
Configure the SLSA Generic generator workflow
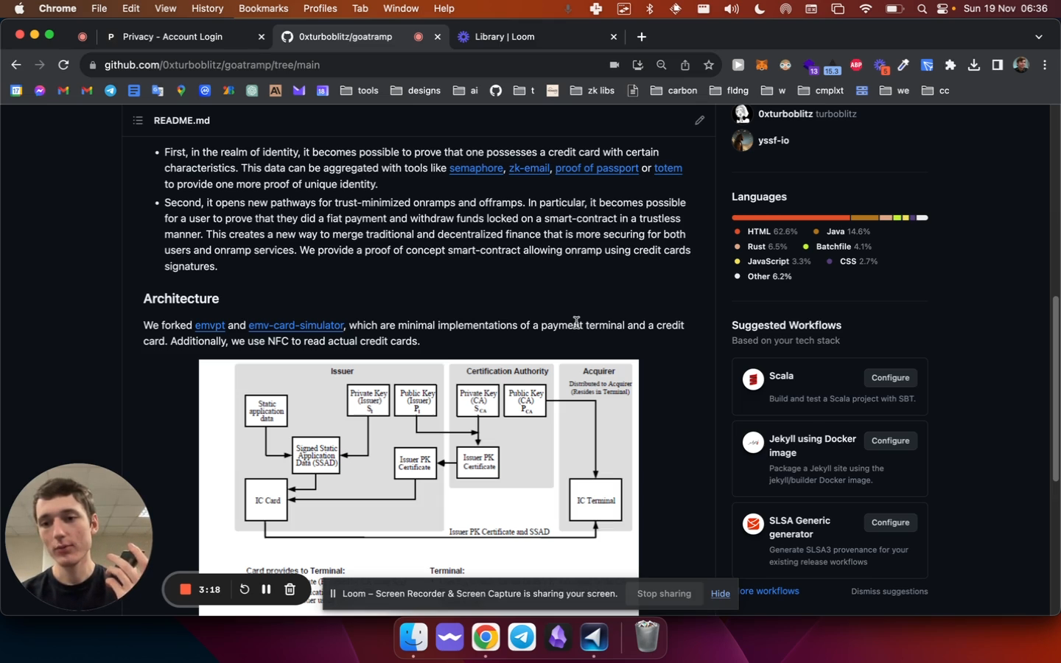pyautogui.click(x=890, y=522)
